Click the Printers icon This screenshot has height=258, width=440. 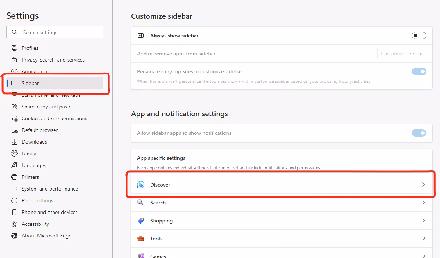click(x=14, y=177)
